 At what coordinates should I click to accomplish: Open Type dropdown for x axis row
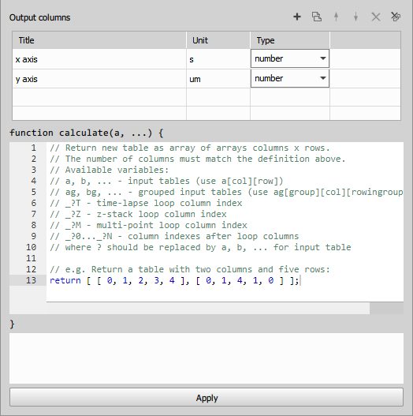290,58
